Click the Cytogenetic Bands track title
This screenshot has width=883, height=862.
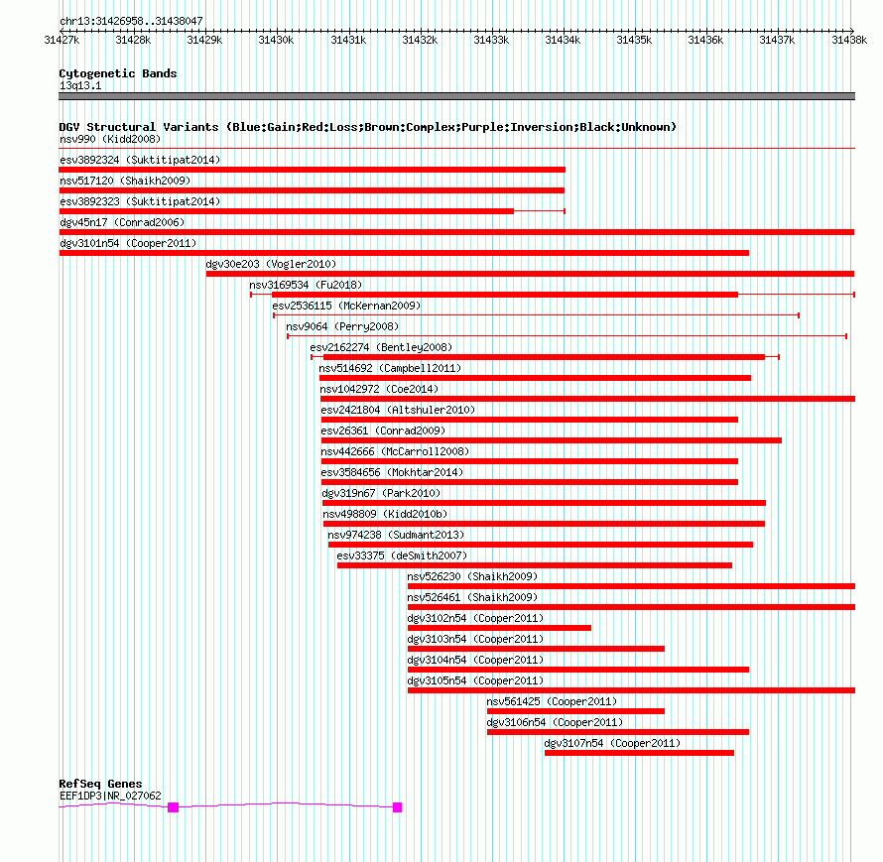[x=118, y=73]
